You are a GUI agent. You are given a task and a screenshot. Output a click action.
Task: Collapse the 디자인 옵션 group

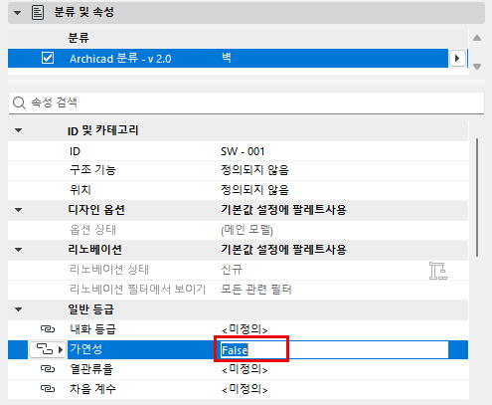point(19,210)
